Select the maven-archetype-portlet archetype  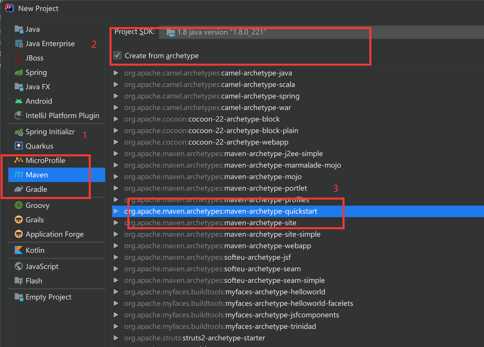(x=298, y=188)
